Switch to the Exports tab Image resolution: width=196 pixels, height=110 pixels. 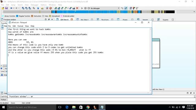pos(165,20)
